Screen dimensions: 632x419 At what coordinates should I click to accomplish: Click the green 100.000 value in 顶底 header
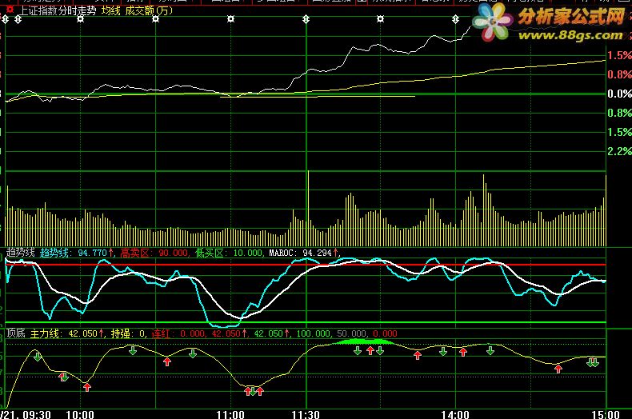(x=313, y=333)
